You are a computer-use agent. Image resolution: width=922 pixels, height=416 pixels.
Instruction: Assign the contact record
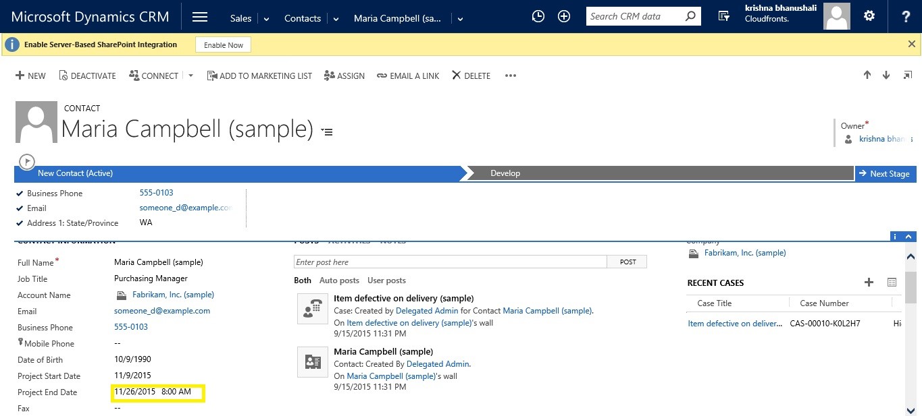pyautogui.click(x=344, y=76)
